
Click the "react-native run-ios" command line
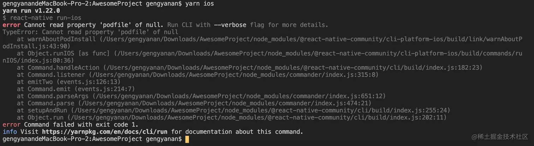coord(45,18)
